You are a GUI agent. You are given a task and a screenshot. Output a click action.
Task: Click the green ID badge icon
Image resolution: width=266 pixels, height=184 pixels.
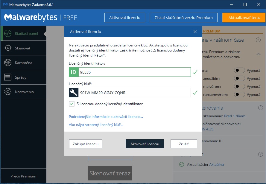click(74, 72)
